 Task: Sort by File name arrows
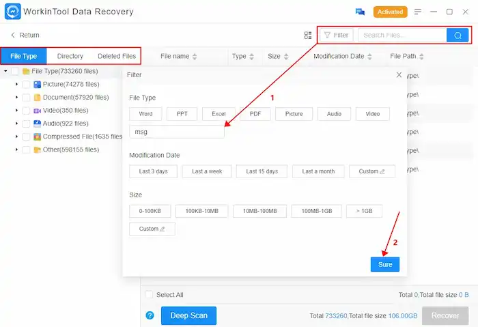tap(195, 57)
